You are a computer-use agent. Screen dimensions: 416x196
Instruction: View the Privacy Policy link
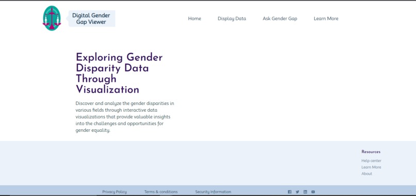(x=115, y=192)
